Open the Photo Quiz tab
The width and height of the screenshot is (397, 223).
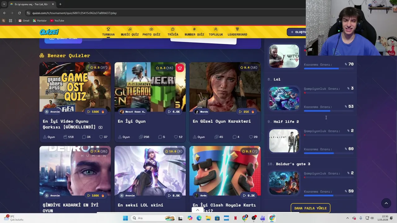151,32
